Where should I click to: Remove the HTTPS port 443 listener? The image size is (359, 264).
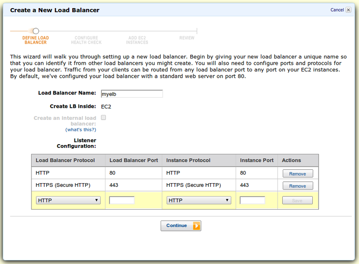coord(298,185)
